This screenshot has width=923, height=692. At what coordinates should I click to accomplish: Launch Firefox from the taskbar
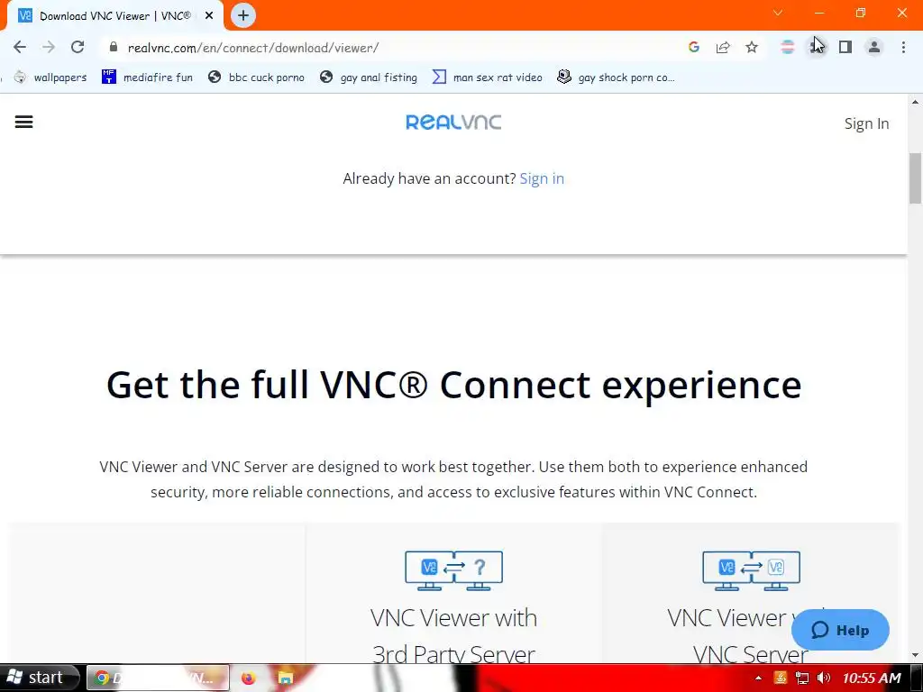[x=249, y=678]
